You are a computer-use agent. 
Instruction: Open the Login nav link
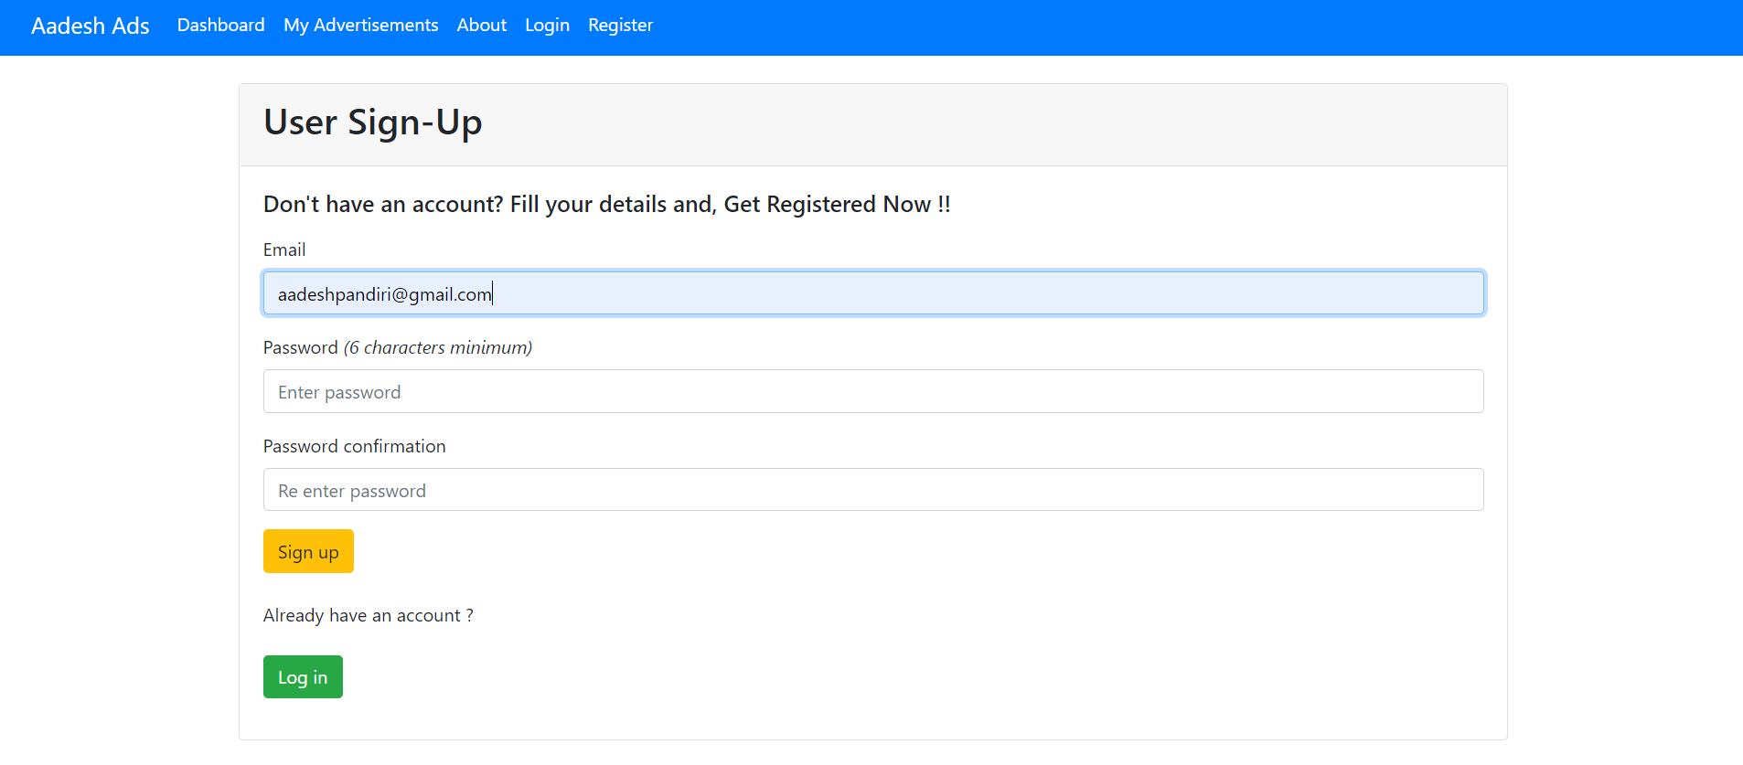click(547, 26)
